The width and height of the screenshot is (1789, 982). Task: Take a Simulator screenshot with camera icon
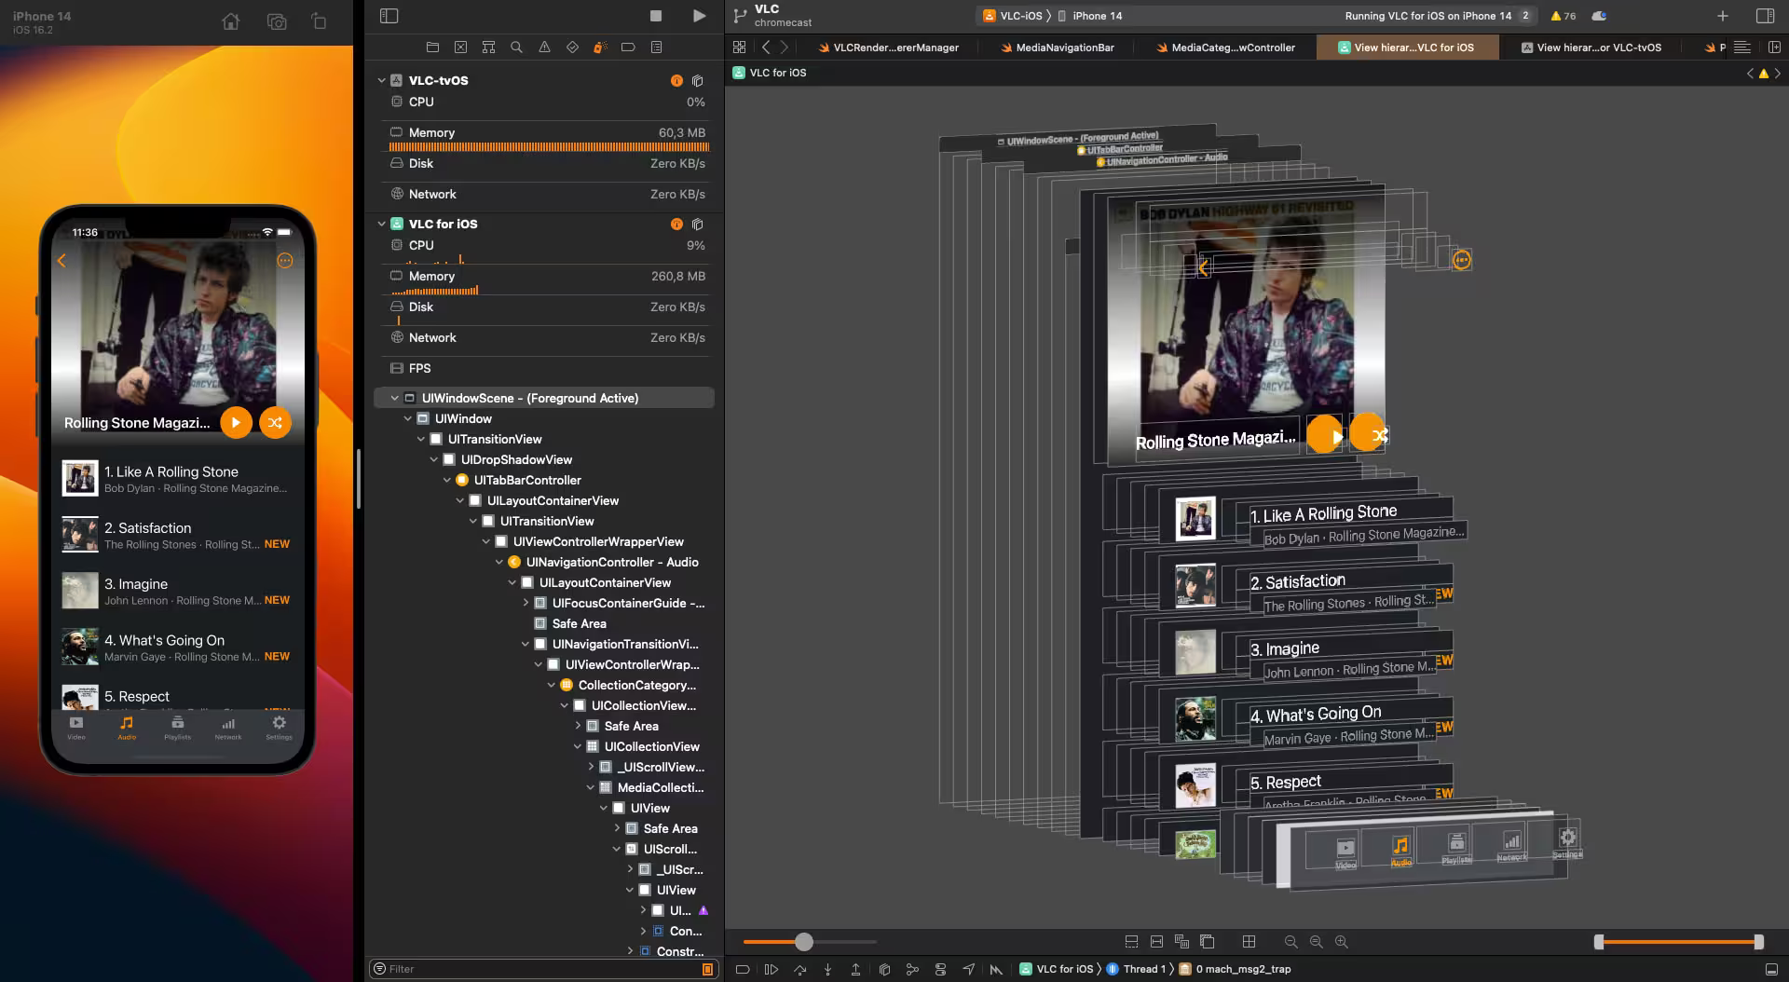pyautogui.click(x=277, y=21)
